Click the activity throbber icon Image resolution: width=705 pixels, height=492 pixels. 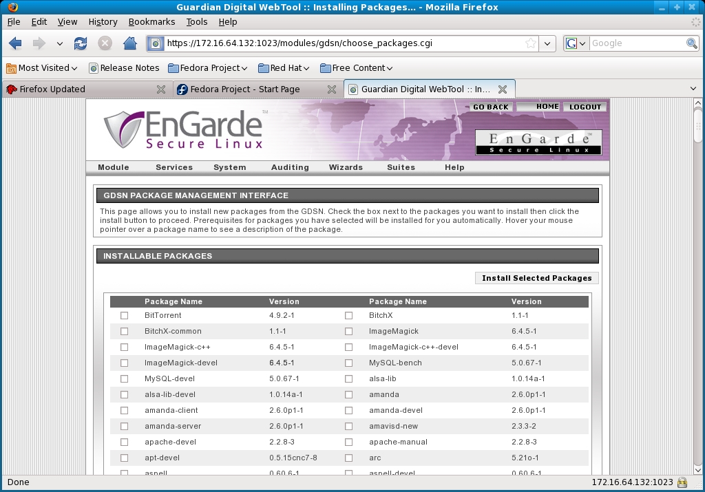(695, 21)
